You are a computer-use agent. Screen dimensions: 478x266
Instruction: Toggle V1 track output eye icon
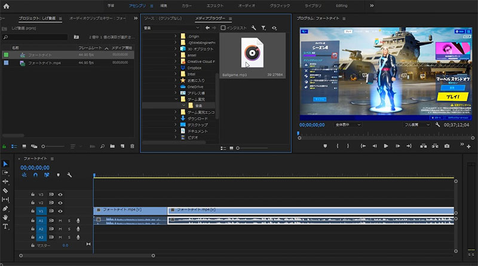(x=60, y=211)
